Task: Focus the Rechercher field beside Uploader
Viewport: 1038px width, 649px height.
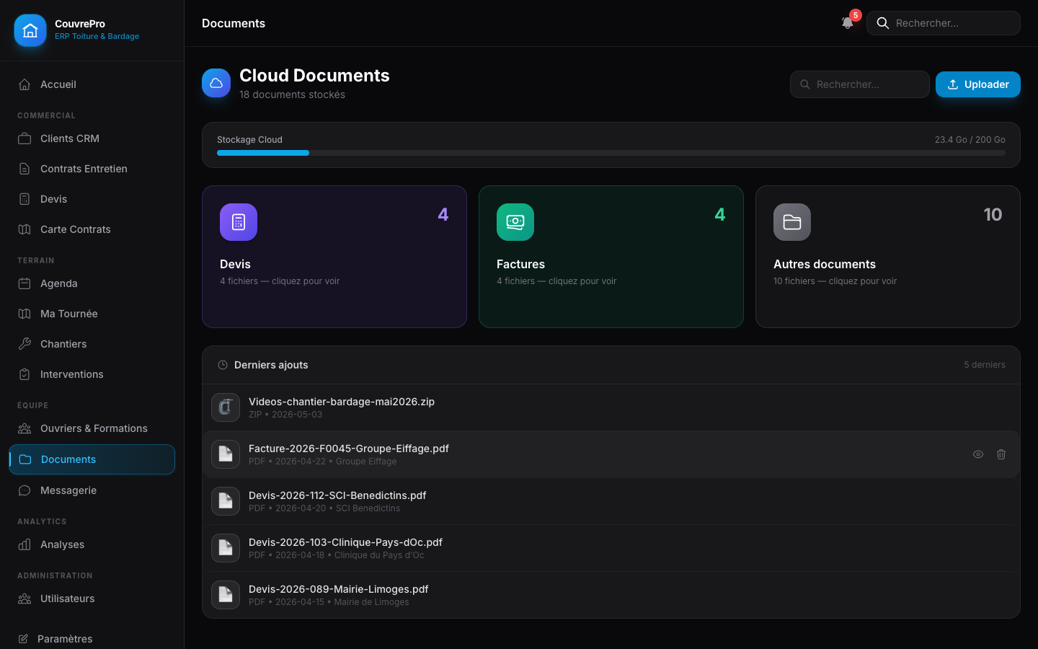Action: coord(860,84)
